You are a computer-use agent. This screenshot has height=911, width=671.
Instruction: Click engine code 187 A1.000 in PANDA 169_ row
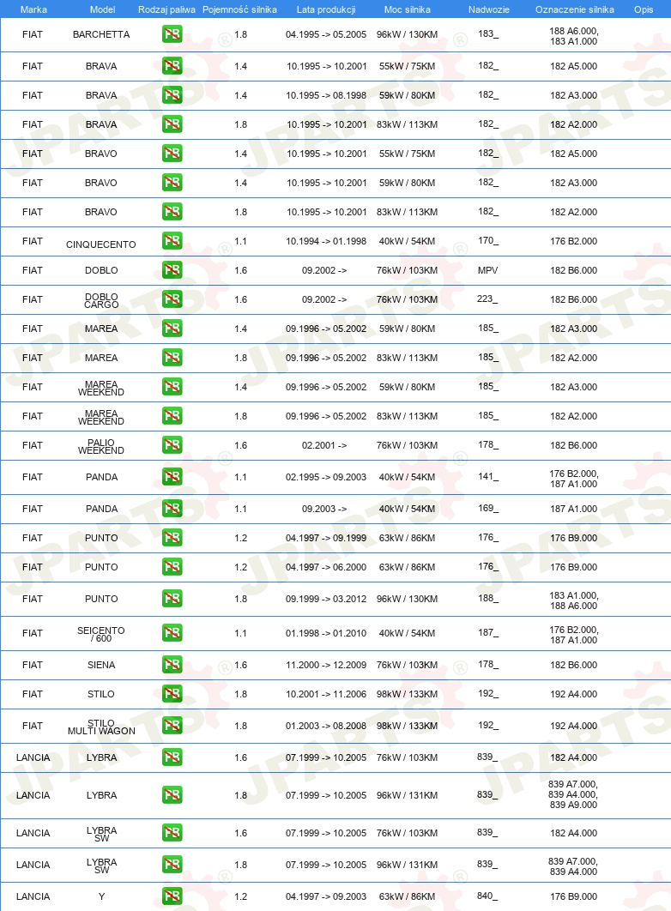click(x=574, y=509)
